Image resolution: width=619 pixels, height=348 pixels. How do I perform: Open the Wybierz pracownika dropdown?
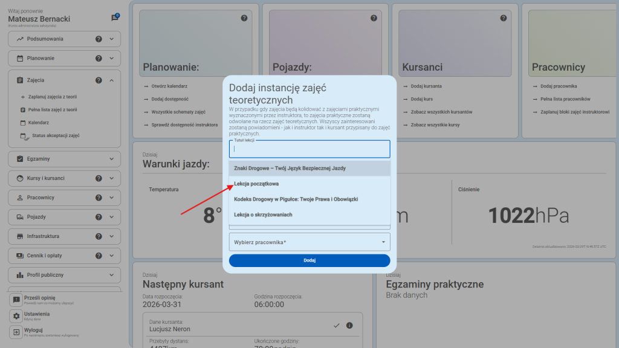pyautogui.click(x=309, y=242)
